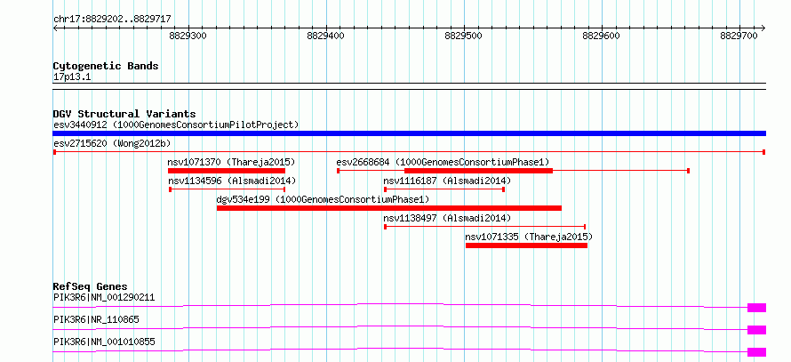Click the chr17:8829202..8829717 region label

coord(112,20)
